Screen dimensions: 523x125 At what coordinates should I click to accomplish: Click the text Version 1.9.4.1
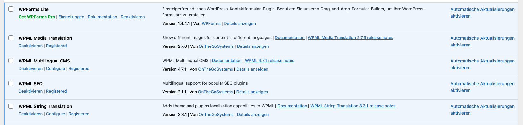pyautogui.click(x=176, y=23)
